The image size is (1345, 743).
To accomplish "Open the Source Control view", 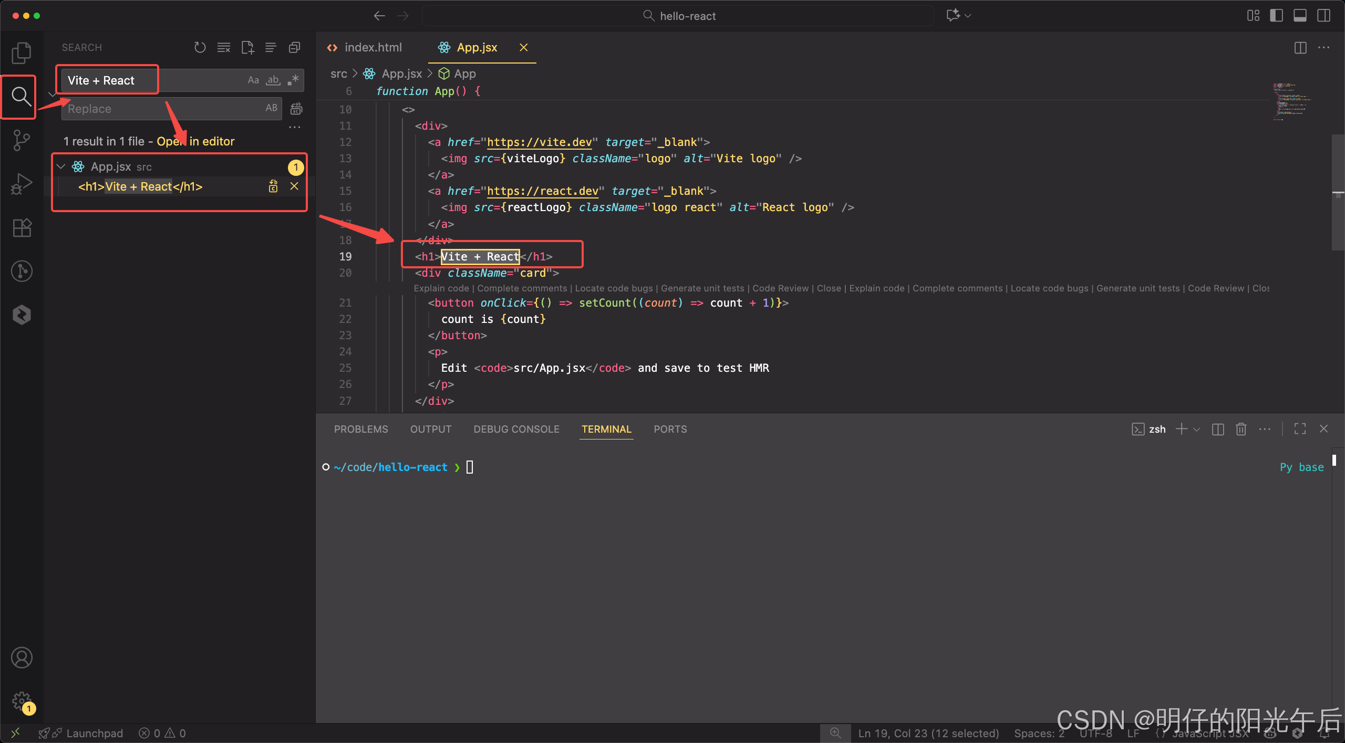I will click(21, 140).
